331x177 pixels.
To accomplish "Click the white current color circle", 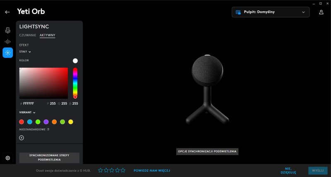I will click(75, 61).
